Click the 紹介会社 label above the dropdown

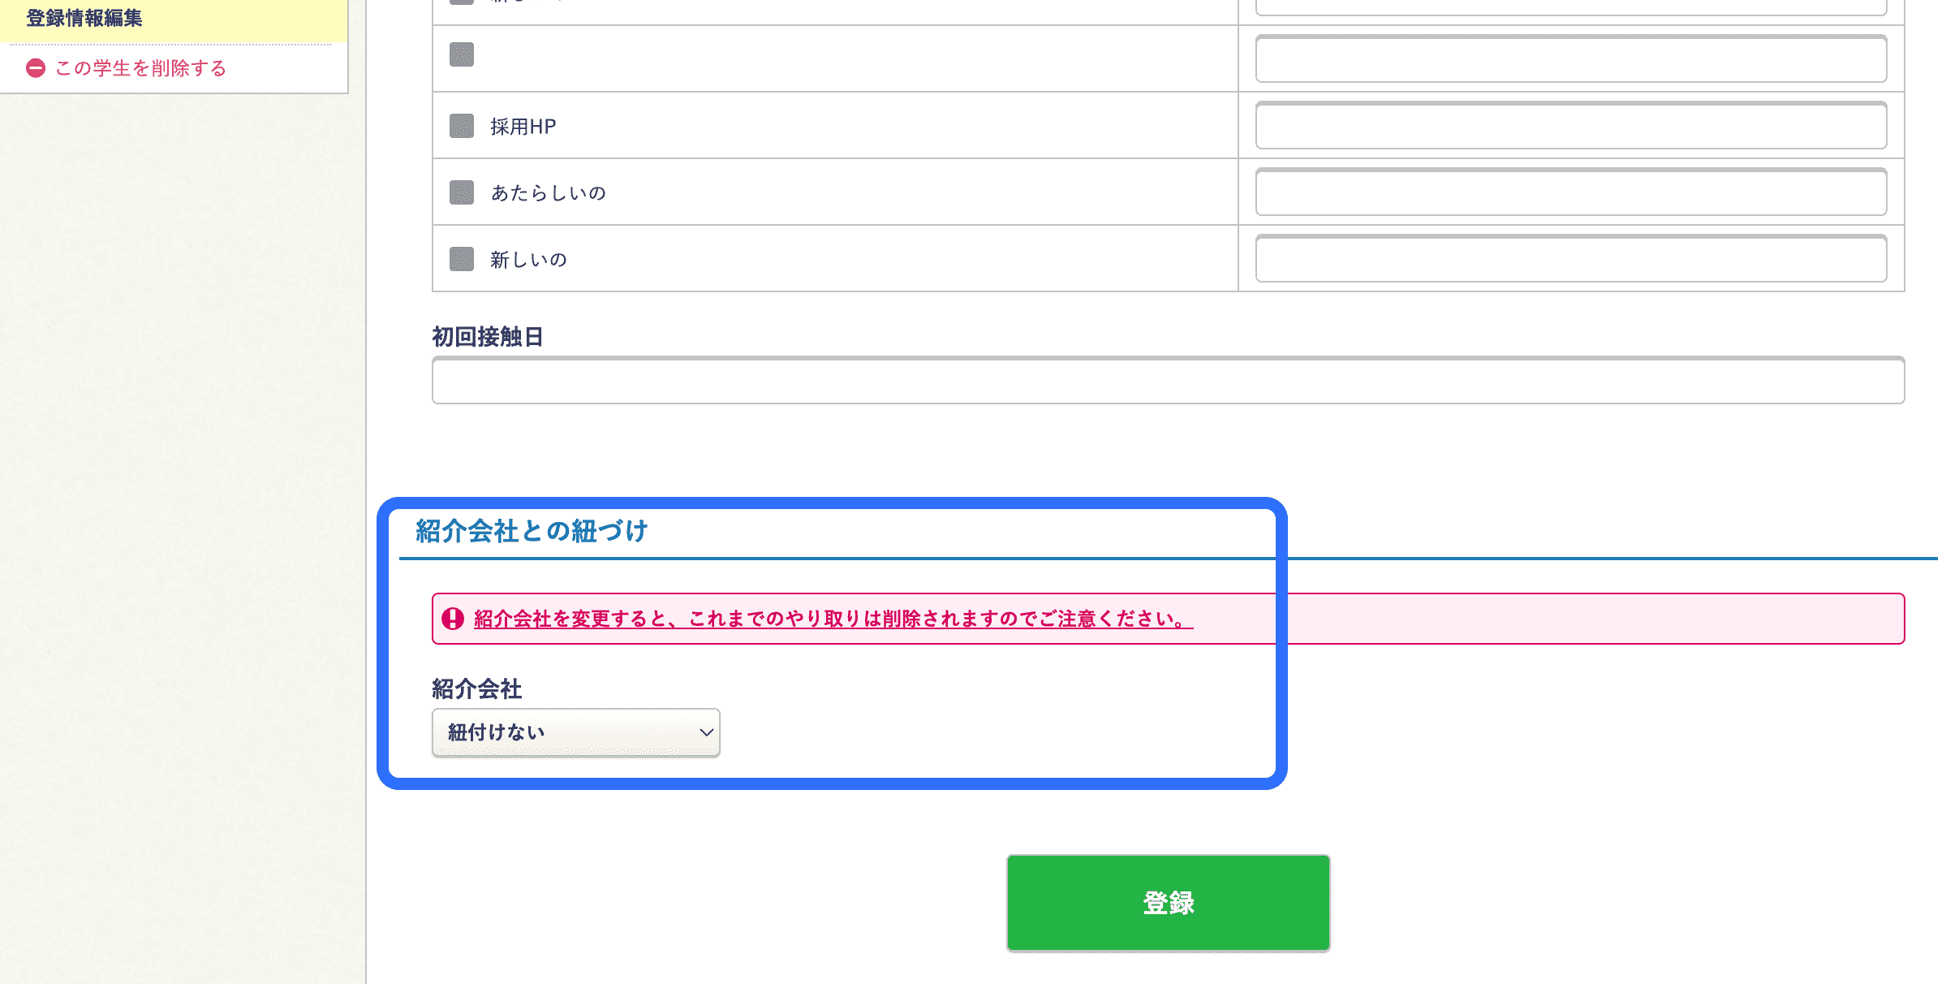[x=476, y=689]
